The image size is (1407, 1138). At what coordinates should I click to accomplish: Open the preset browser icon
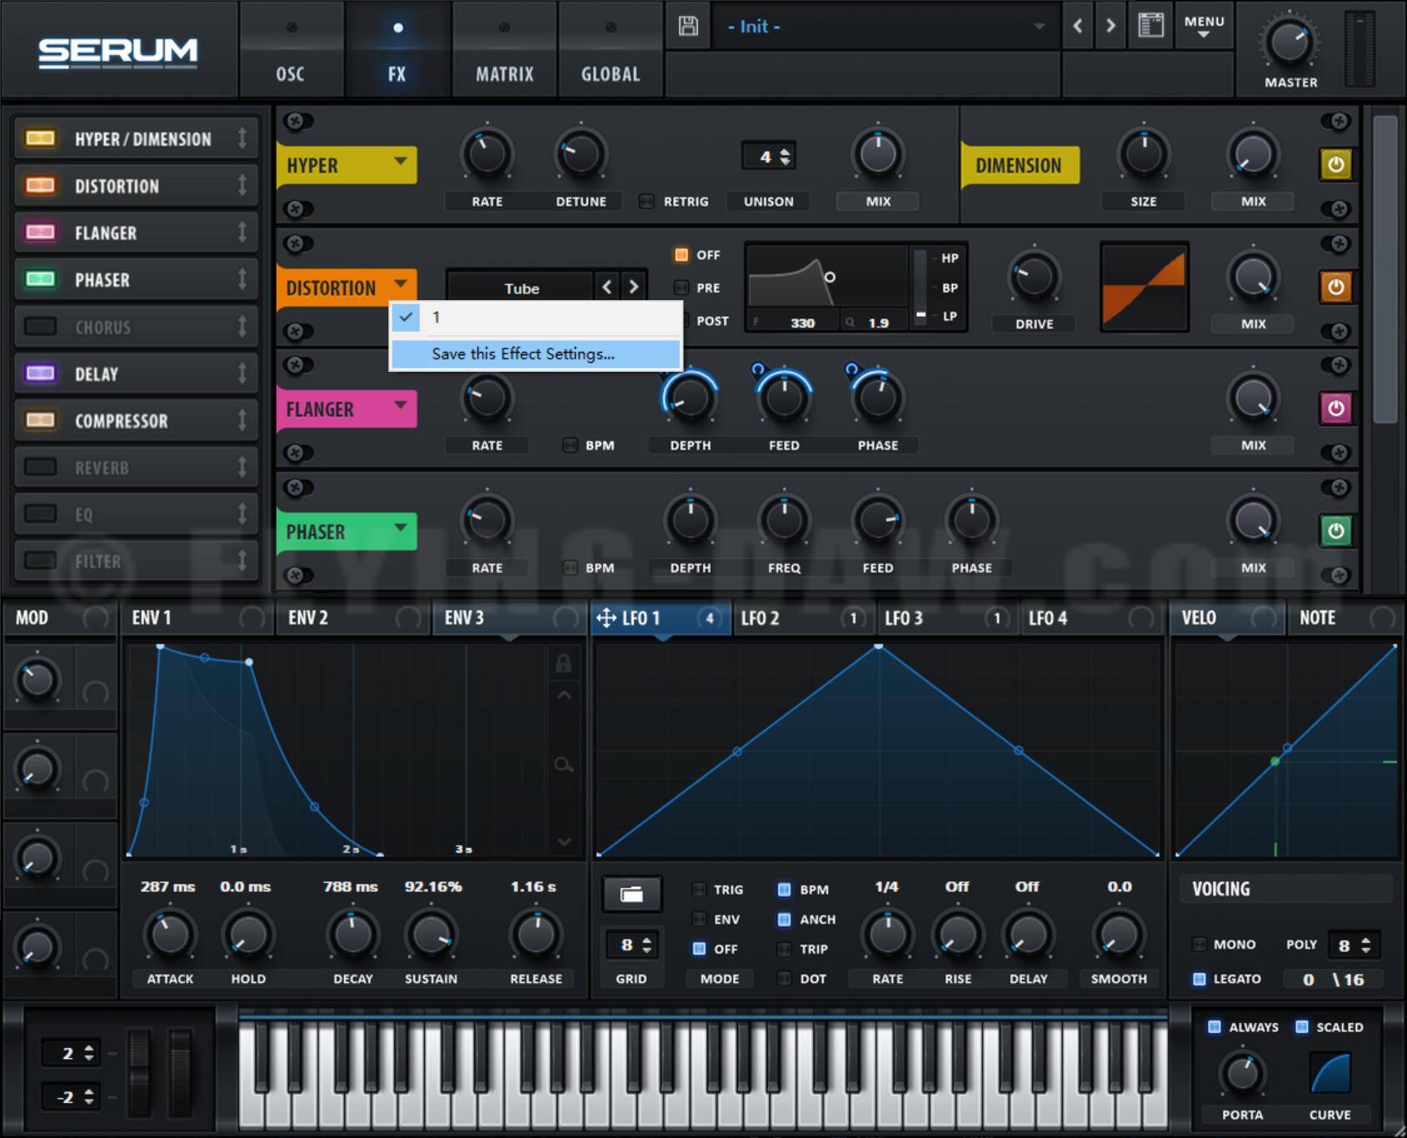[x=1150, y=26]
